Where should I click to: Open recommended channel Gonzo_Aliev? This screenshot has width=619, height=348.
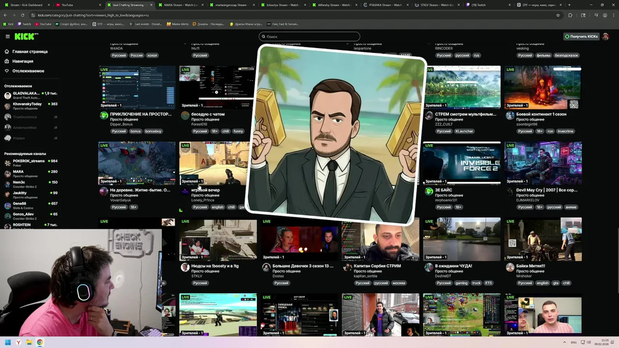pyautogui.click(x=31, y=216)
